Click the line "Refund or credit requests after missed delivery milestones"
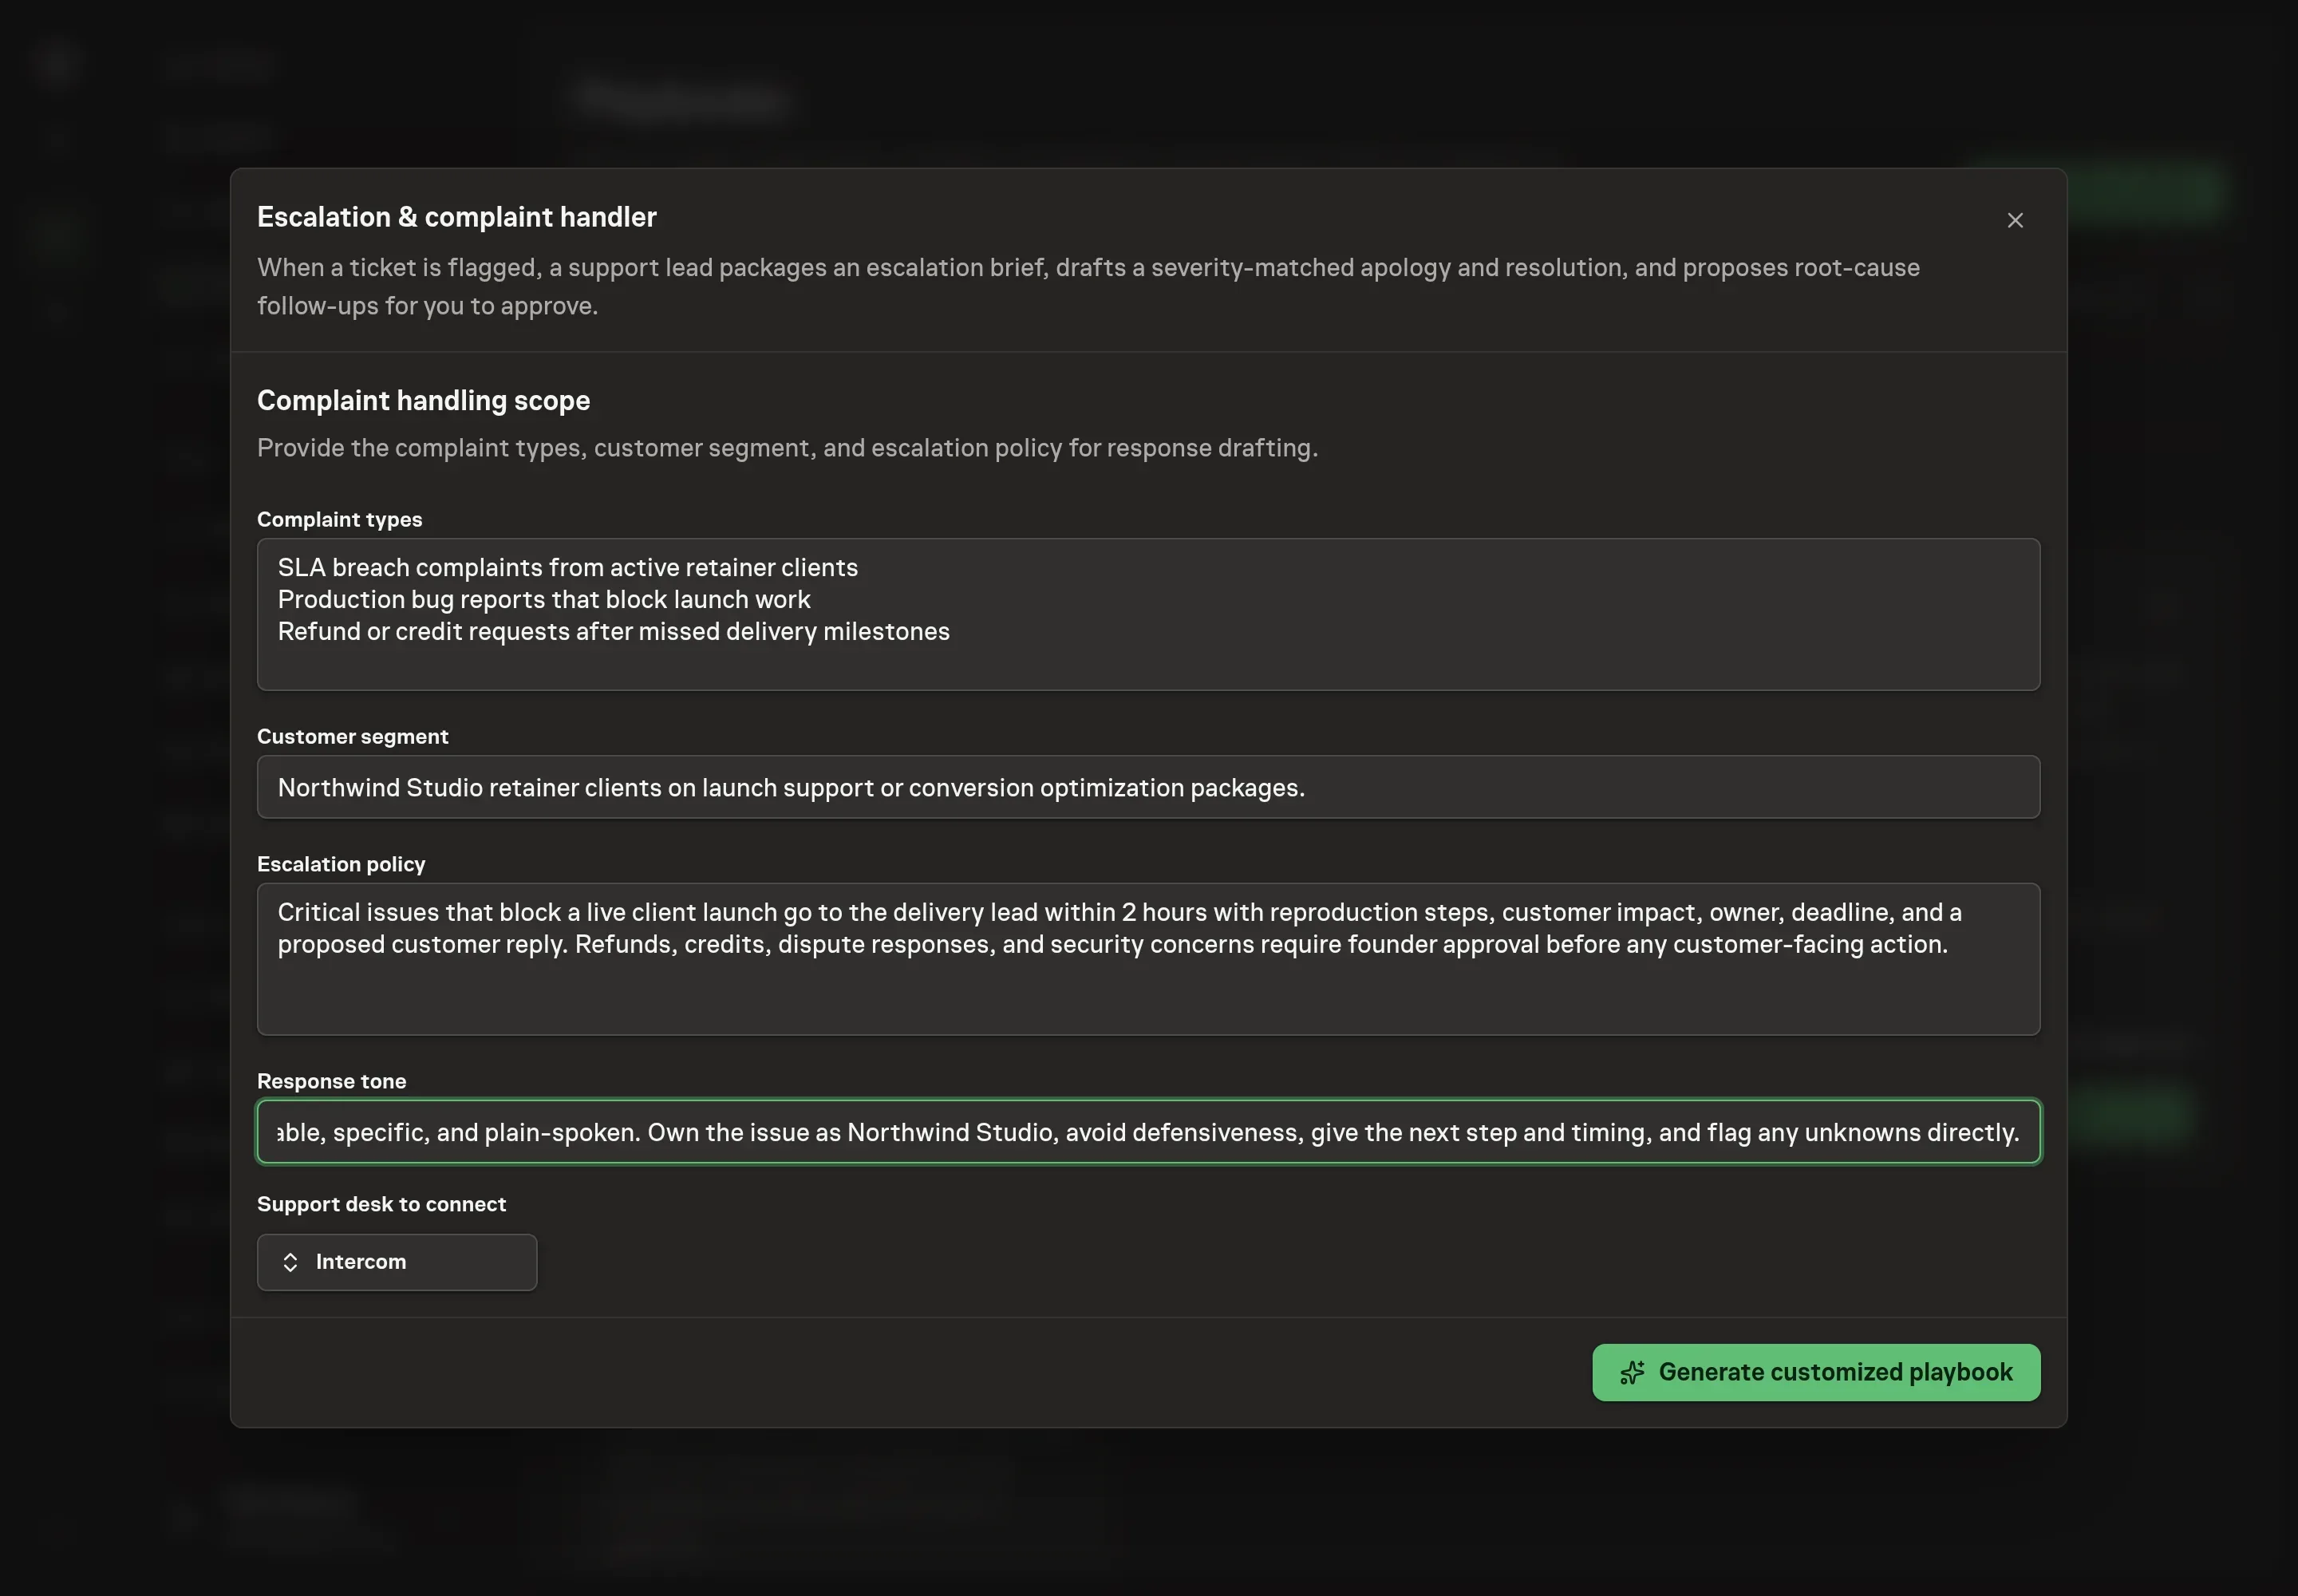The image size is (2298, 1596). (613, 631)
